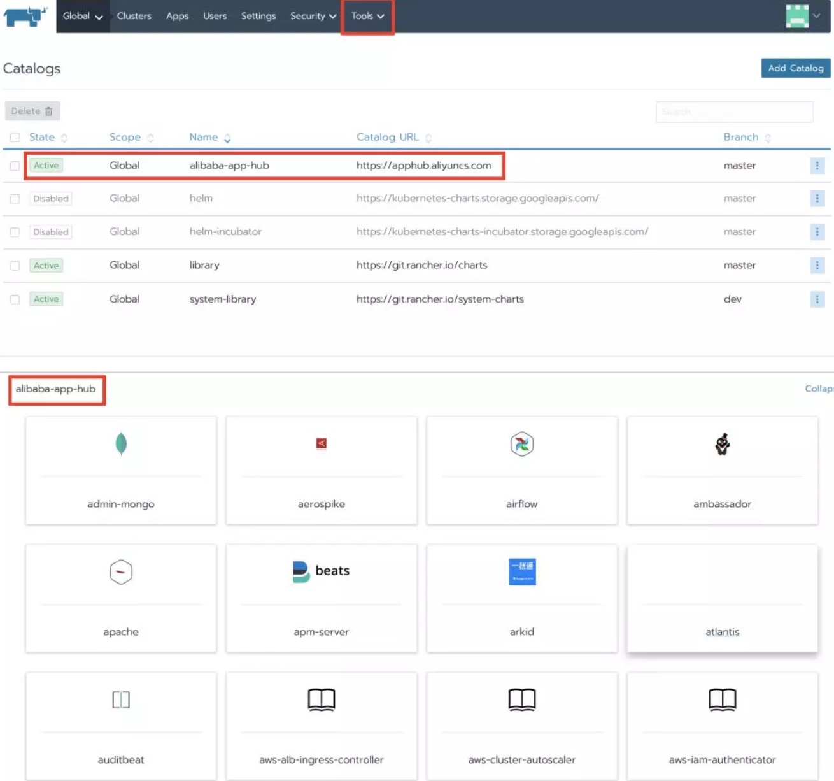Open actions menu for library row
This screenshot has height=781, width=834.
point(817,266)
